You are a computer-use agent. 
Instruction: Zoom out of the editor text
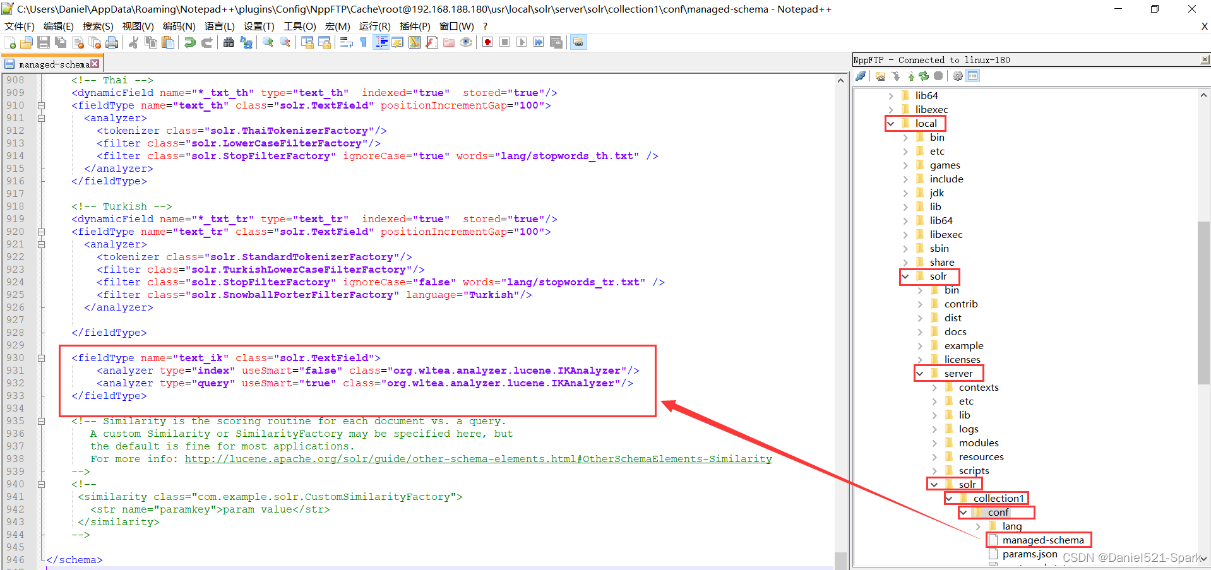(x=285, y=42)
